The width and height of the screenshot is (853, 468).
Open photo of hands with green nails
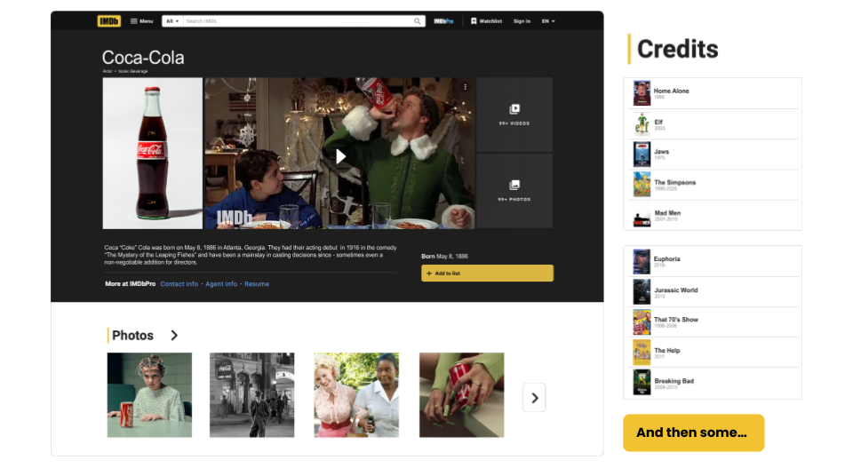point(461,395)
